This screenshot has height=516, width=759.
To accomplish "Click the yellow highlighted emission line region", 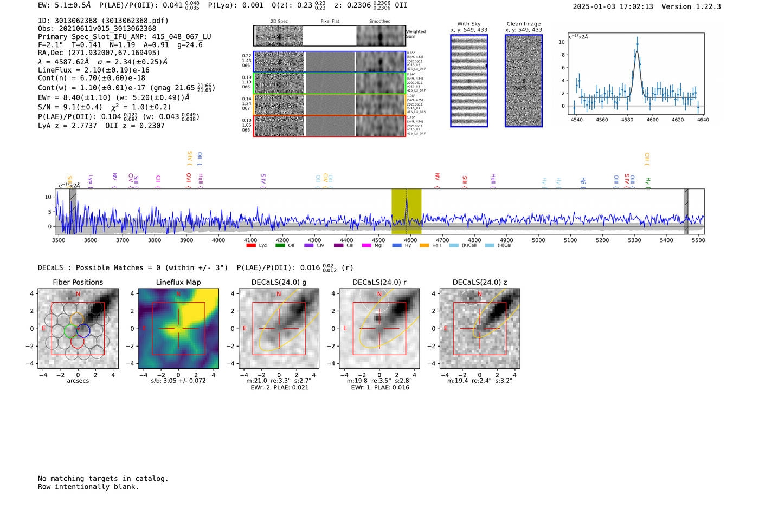I will point(406,211).
